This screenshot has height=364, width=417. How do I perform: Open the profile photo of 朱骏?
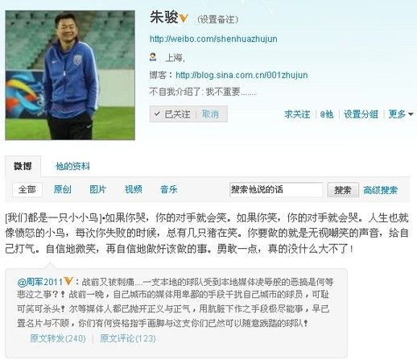[70, 75]
